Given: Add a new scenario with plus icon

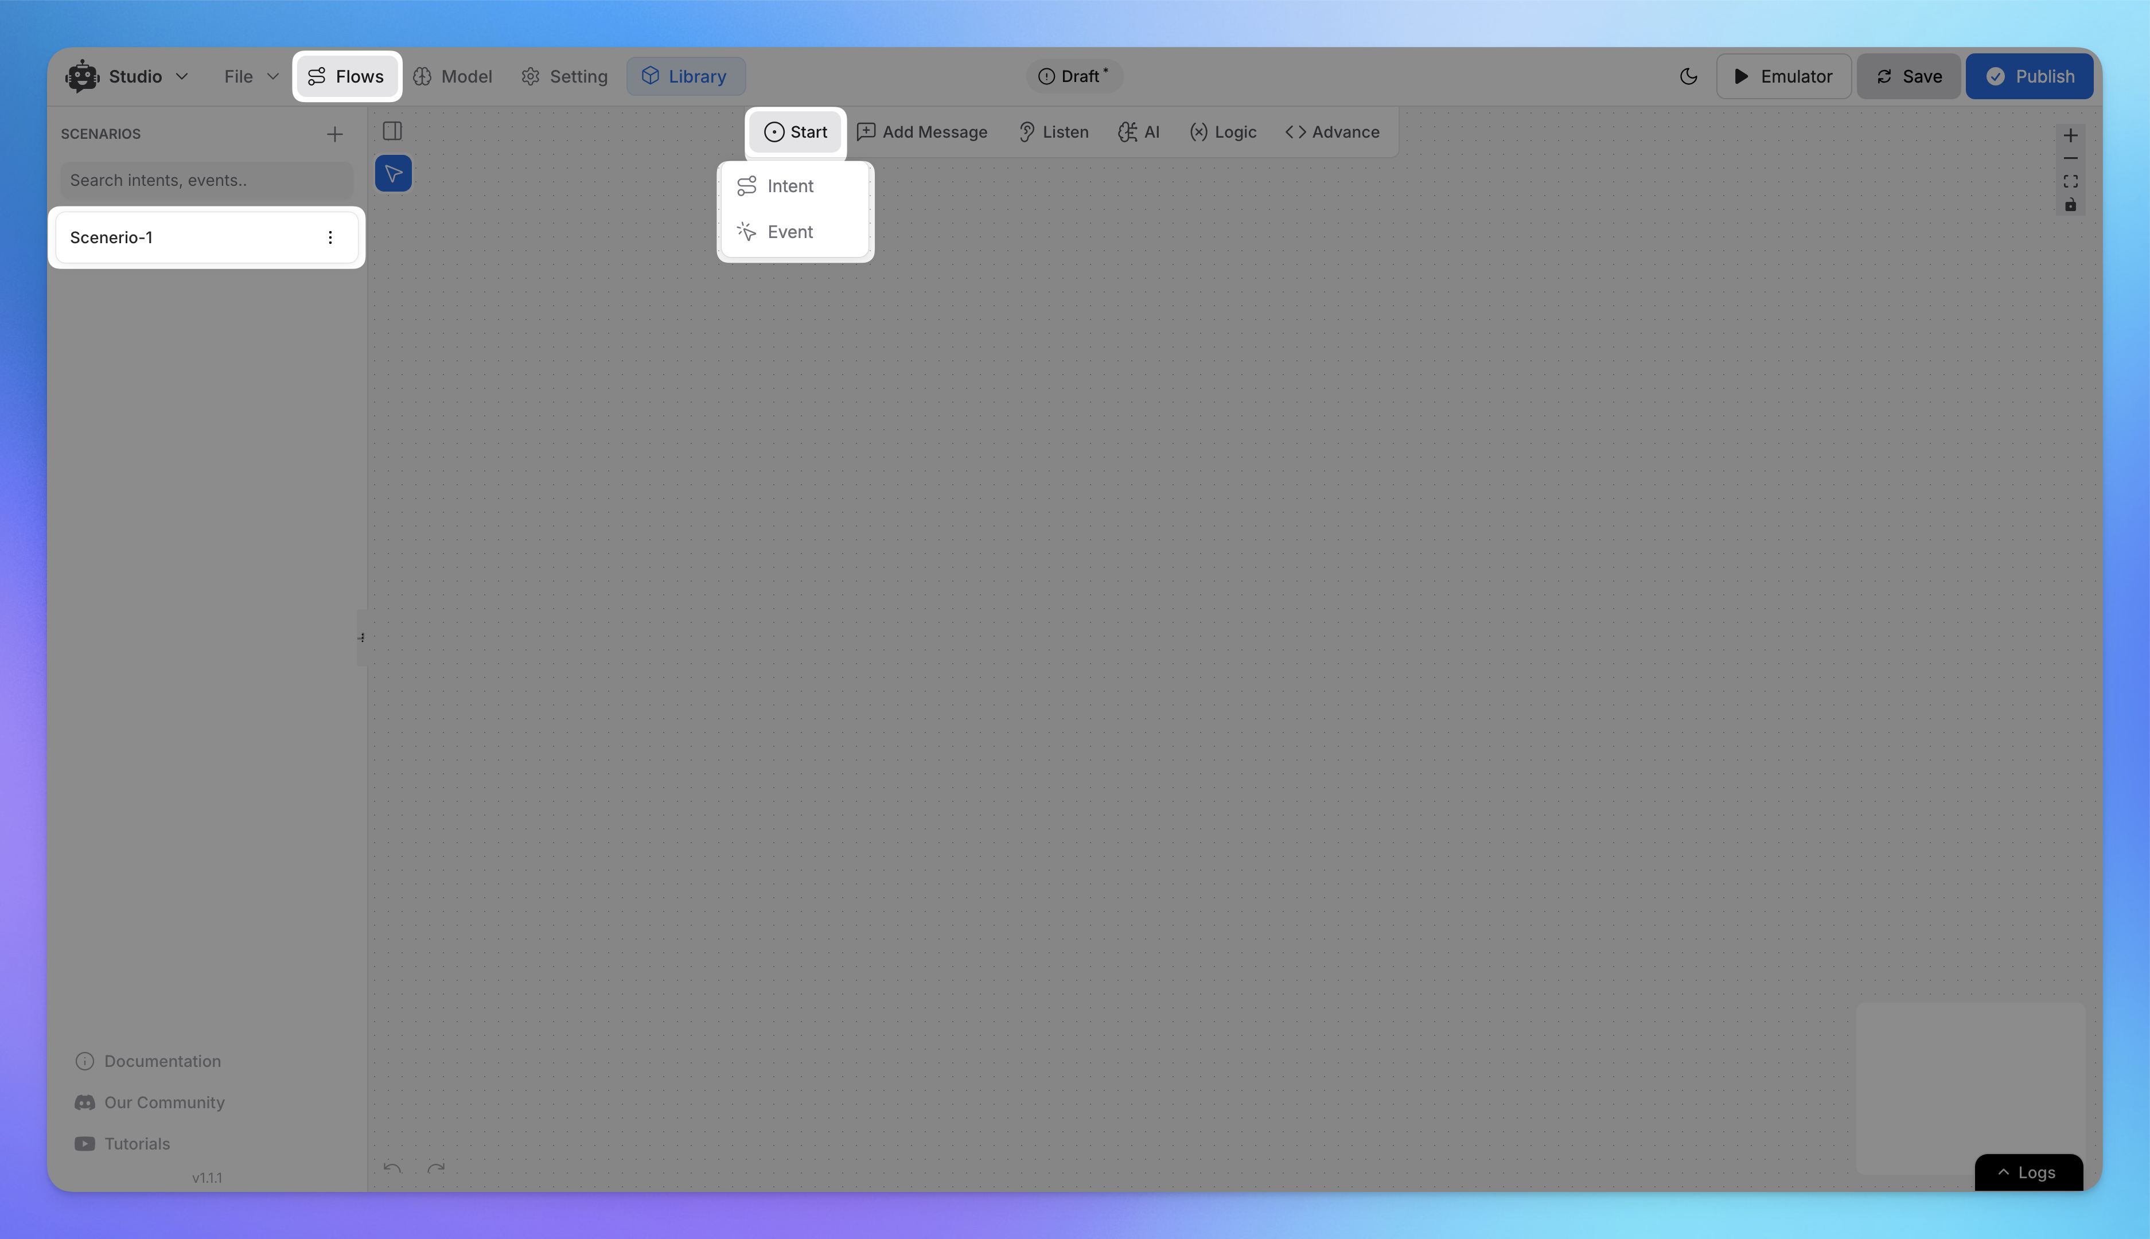Looking at the screenshot, I should [x=334, y=134].
